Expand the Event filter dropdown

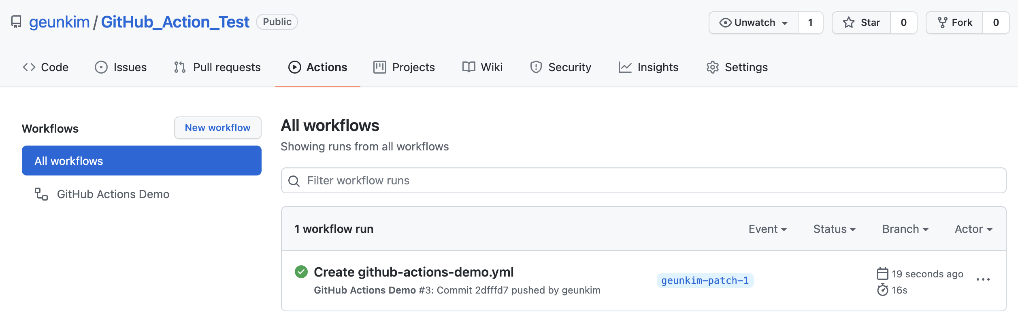tap(768, 229)
